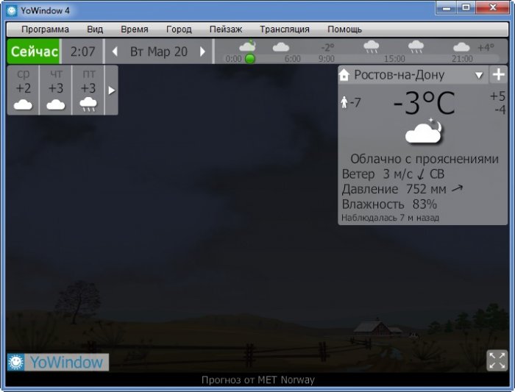Jump to 15:00 on the timeline
515x392 pixels.
394,59
